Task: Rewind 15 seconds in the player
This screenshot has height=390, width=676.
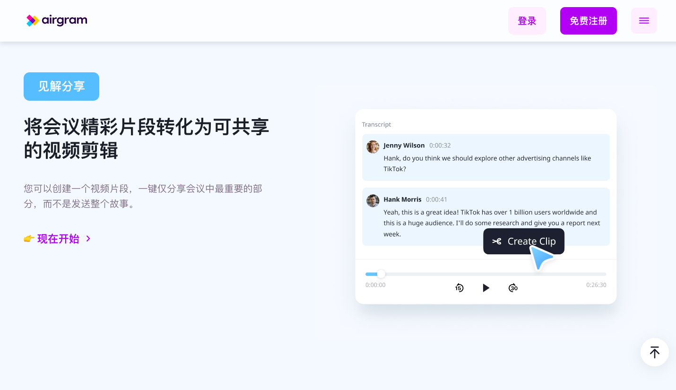Action: pyautogui.click(x=459, y=288)
